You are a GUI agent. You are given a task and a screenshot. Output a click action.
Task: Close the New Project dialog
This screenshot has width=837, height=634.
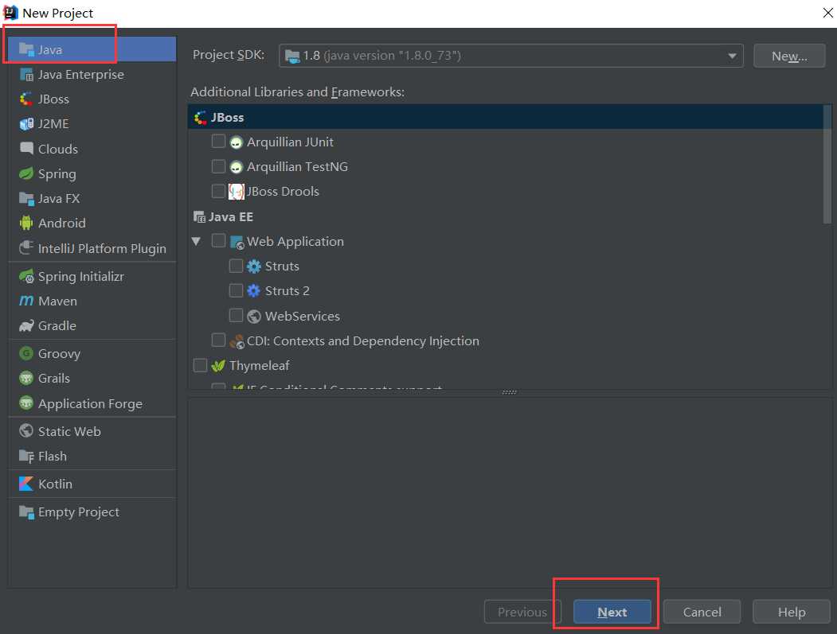click(828, 13)
